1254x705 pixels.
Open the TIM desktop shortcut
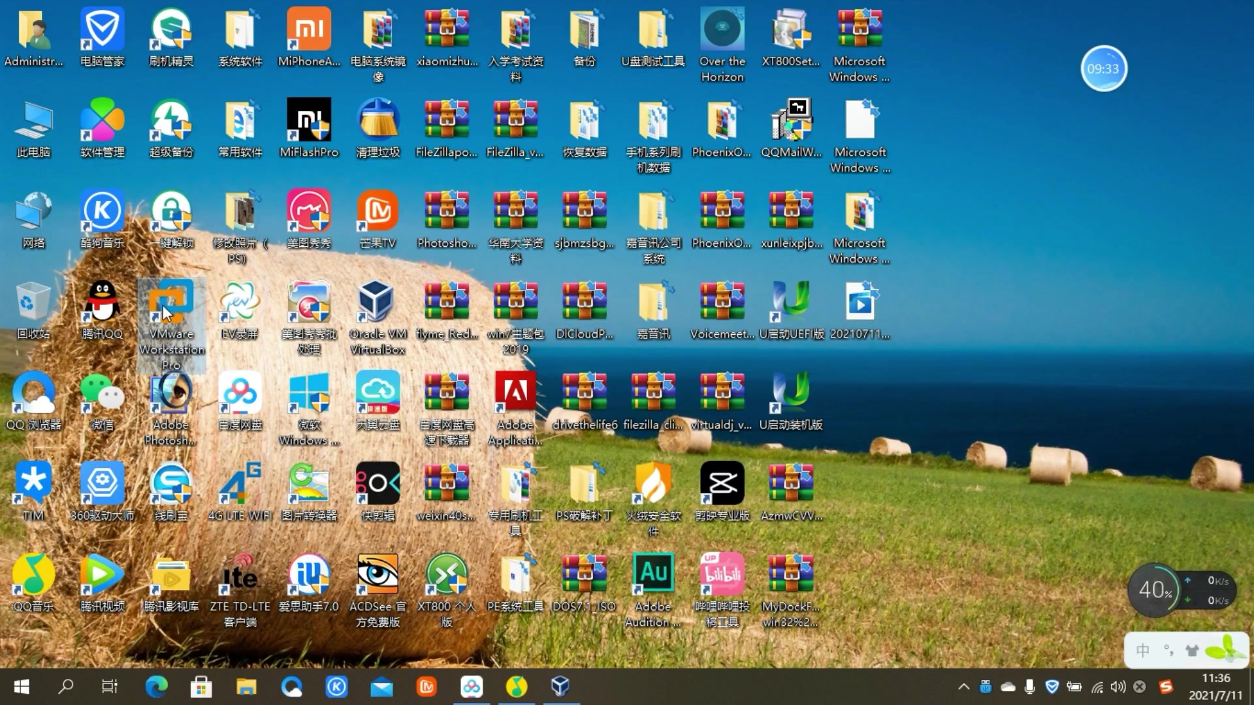[33, 492]
